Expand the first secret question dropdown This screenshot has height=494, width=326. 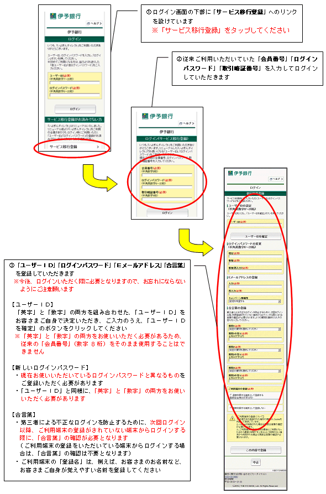click(255, 329)
